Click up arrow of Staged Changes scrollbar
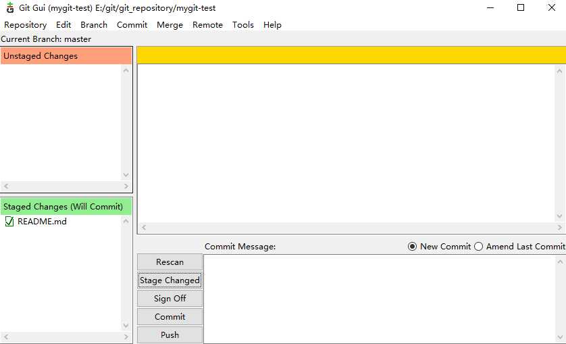Screen dimensions: 566x344 126,221
